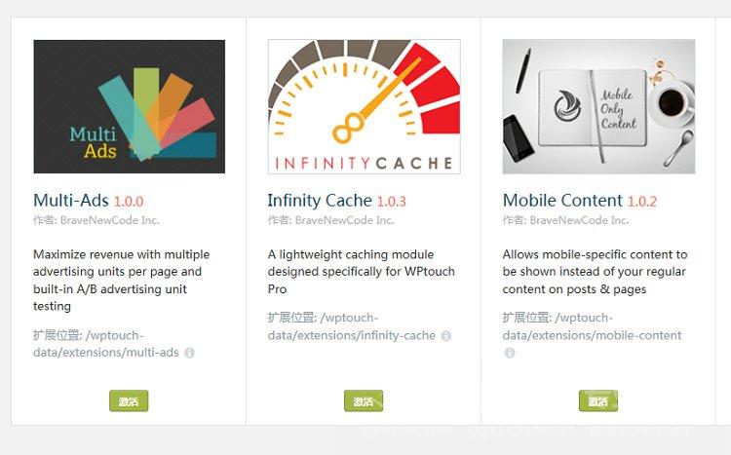Click the info icon beside the infinity-cache path
Viewport: 731px width, 455px height.
pos(446,336)
